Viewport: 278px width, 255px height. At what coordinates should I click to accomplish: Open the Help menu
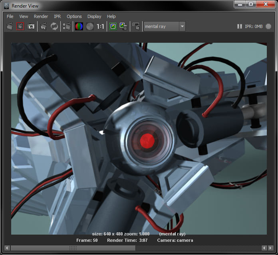pos(111,16)
